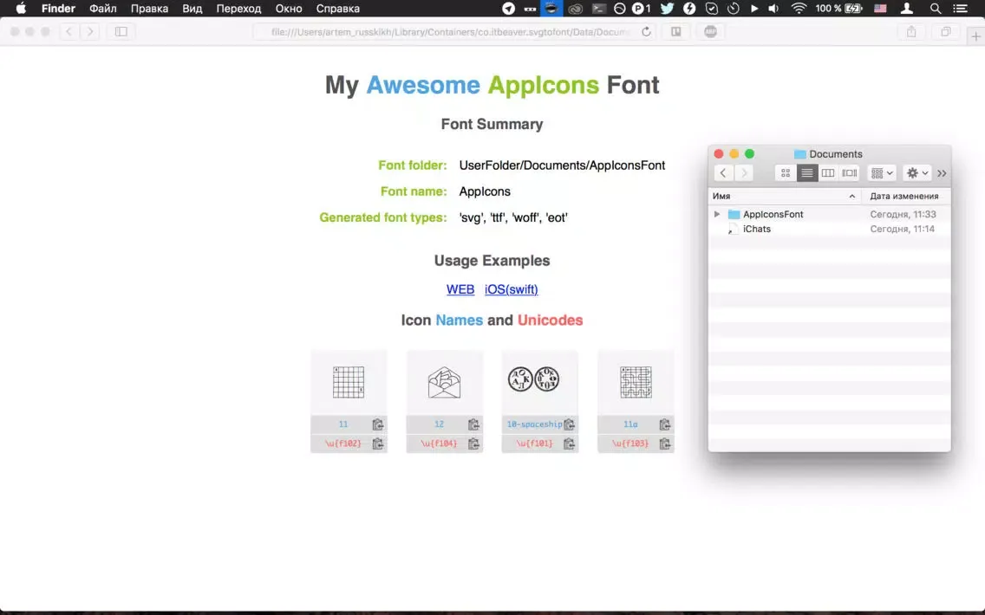Viewport: 985px width, 615px height.
Task: Copy unicode \u{f101} using its clipboard icon
Action: [x=569, y=443]
